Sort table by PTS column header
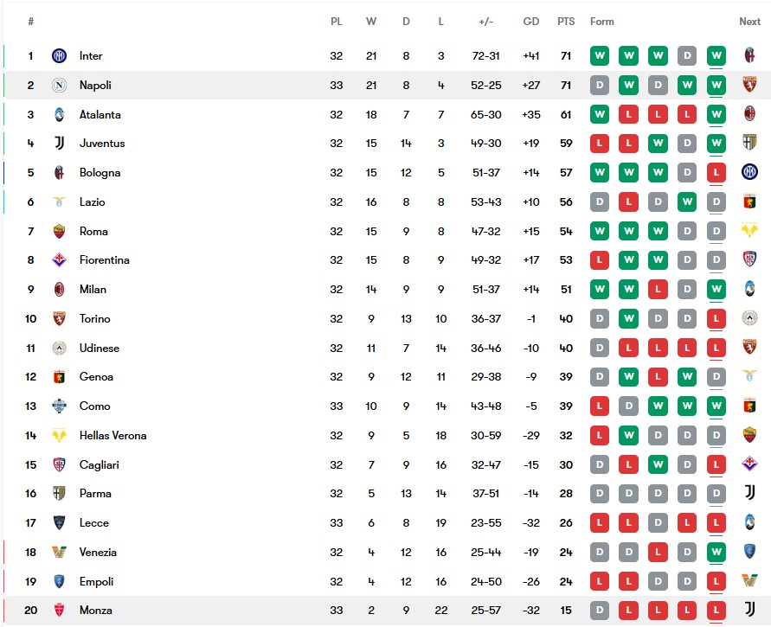This screenshot has height=627, width=771. coord(566,22)
